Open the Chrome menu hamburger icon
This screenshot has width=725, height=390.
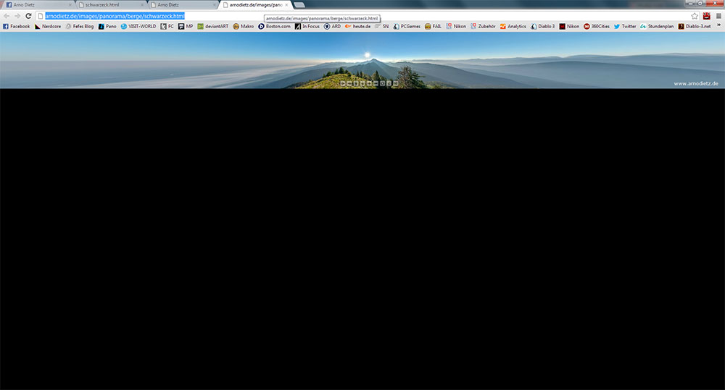(x=718, y=16)
